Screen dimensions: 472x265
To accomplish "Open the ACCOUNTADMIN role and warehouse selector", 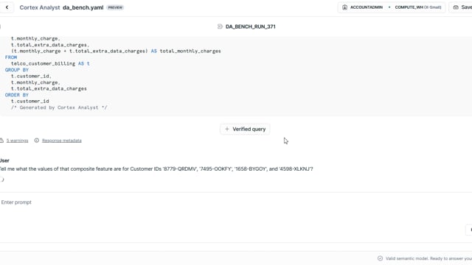I will pos(392,7).
